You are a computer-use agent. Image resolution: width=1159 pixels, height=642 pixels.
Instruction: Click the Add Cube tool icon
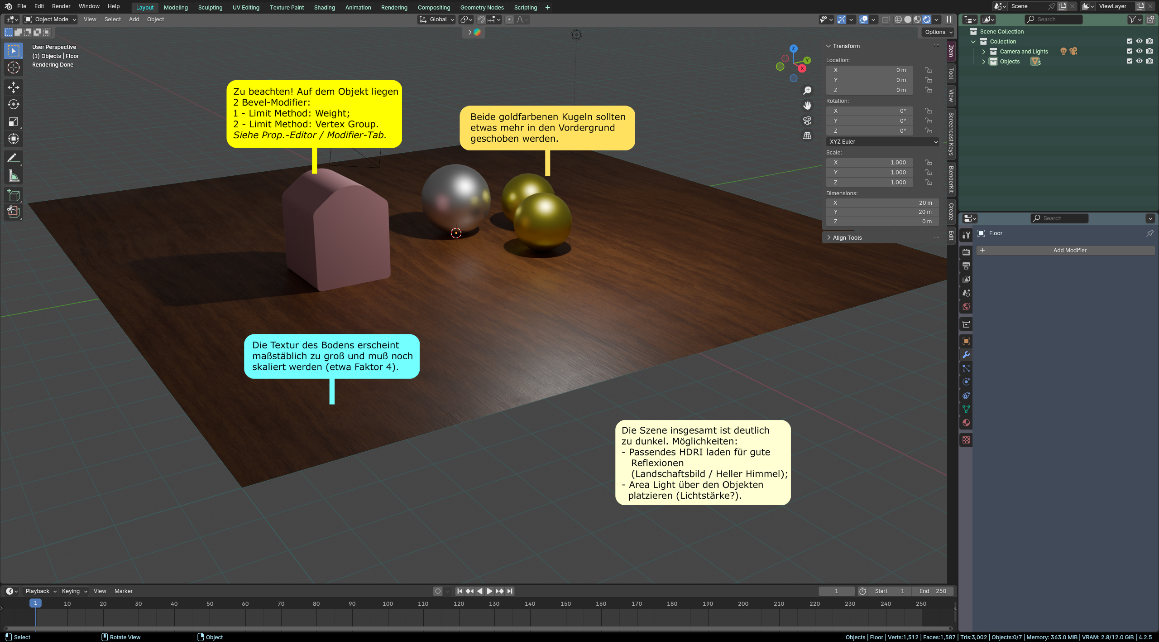(14, 195)
